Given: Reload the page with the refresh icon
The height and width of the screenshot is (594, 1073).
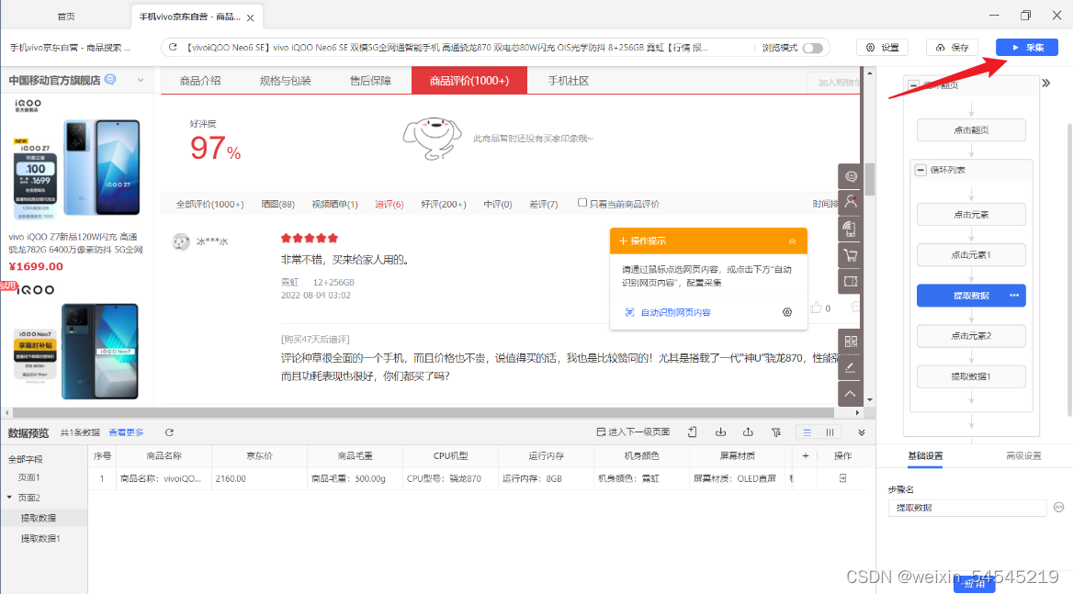Looking at the screenshot, I should pyautogui.click(x=173, y=47).
